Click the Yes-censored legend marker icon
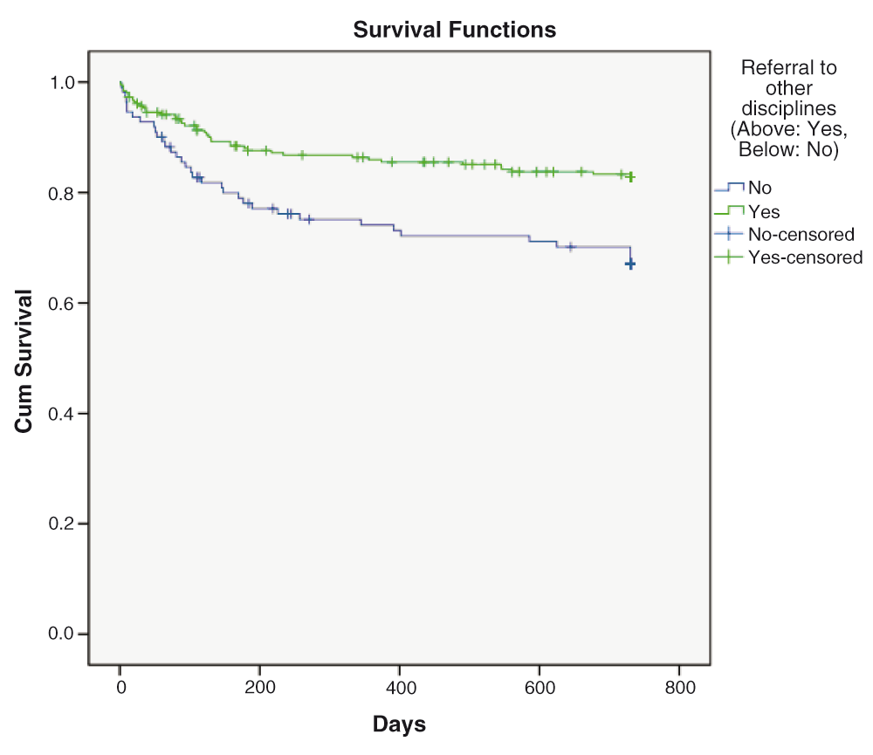This screenshot has height=755, width=873. coord(729,257)
